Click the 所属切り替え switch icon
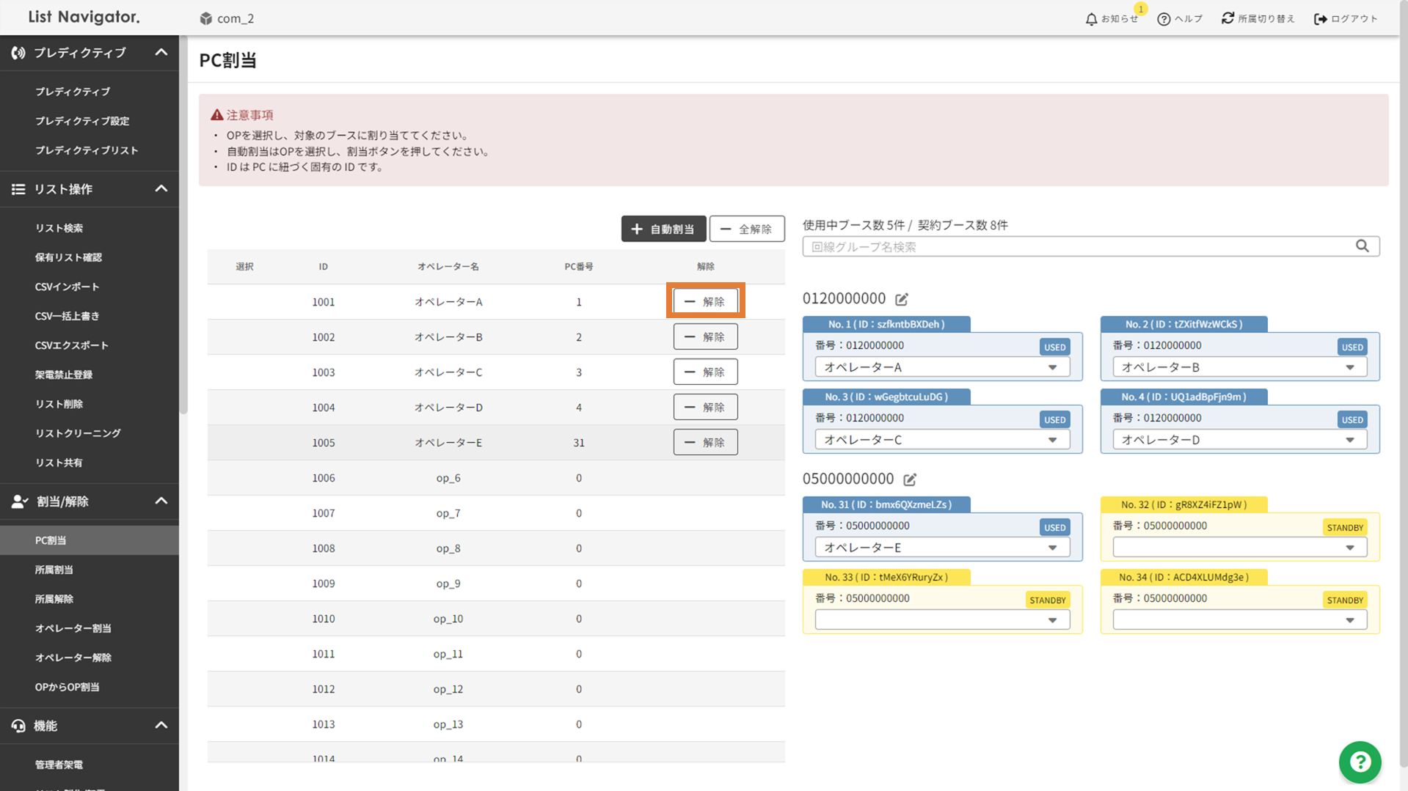Viewport: 1408px width, 791px height. [x=1228, y=18]
